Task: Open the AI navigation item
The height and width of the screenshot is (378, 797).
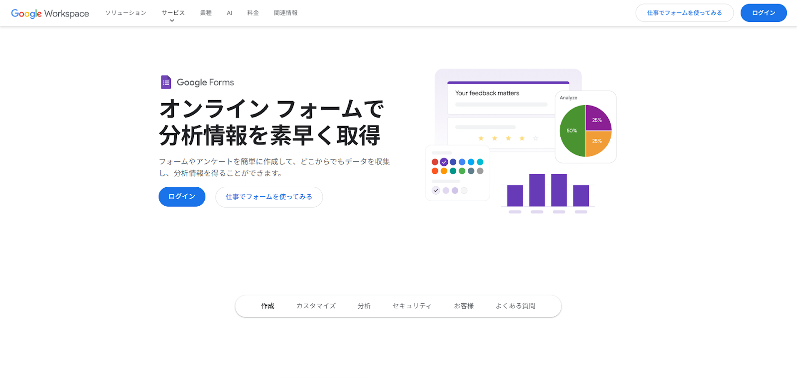Action: [230, 13]
